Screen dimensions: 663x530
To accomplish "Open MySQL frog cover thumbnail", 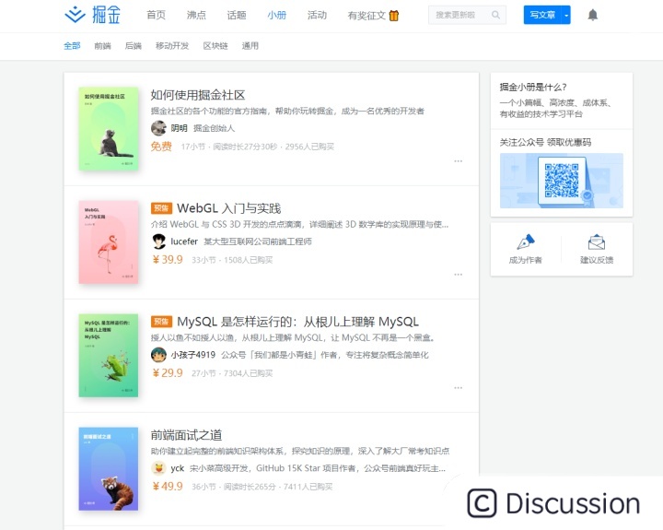I will pyautogui.click(x=109, y=356).
